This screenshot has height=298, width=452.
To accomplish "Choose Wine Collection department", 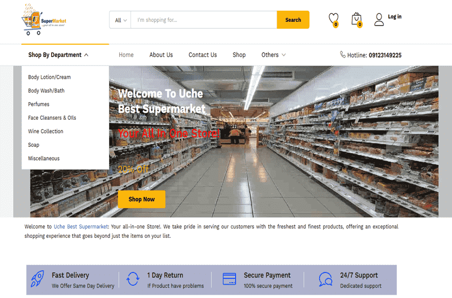I will (x=46, y=131).
